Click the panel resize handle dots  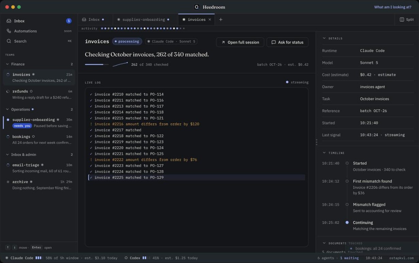click(x=316, y=142)
